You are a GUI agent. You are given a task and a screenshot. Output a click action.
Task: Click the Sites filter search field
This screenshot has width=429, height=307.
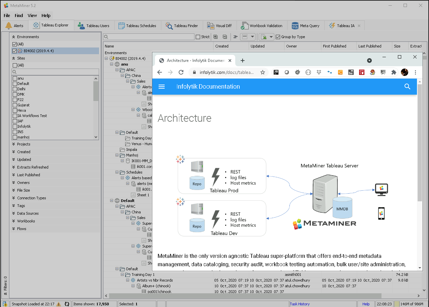(x=56, y=72)
